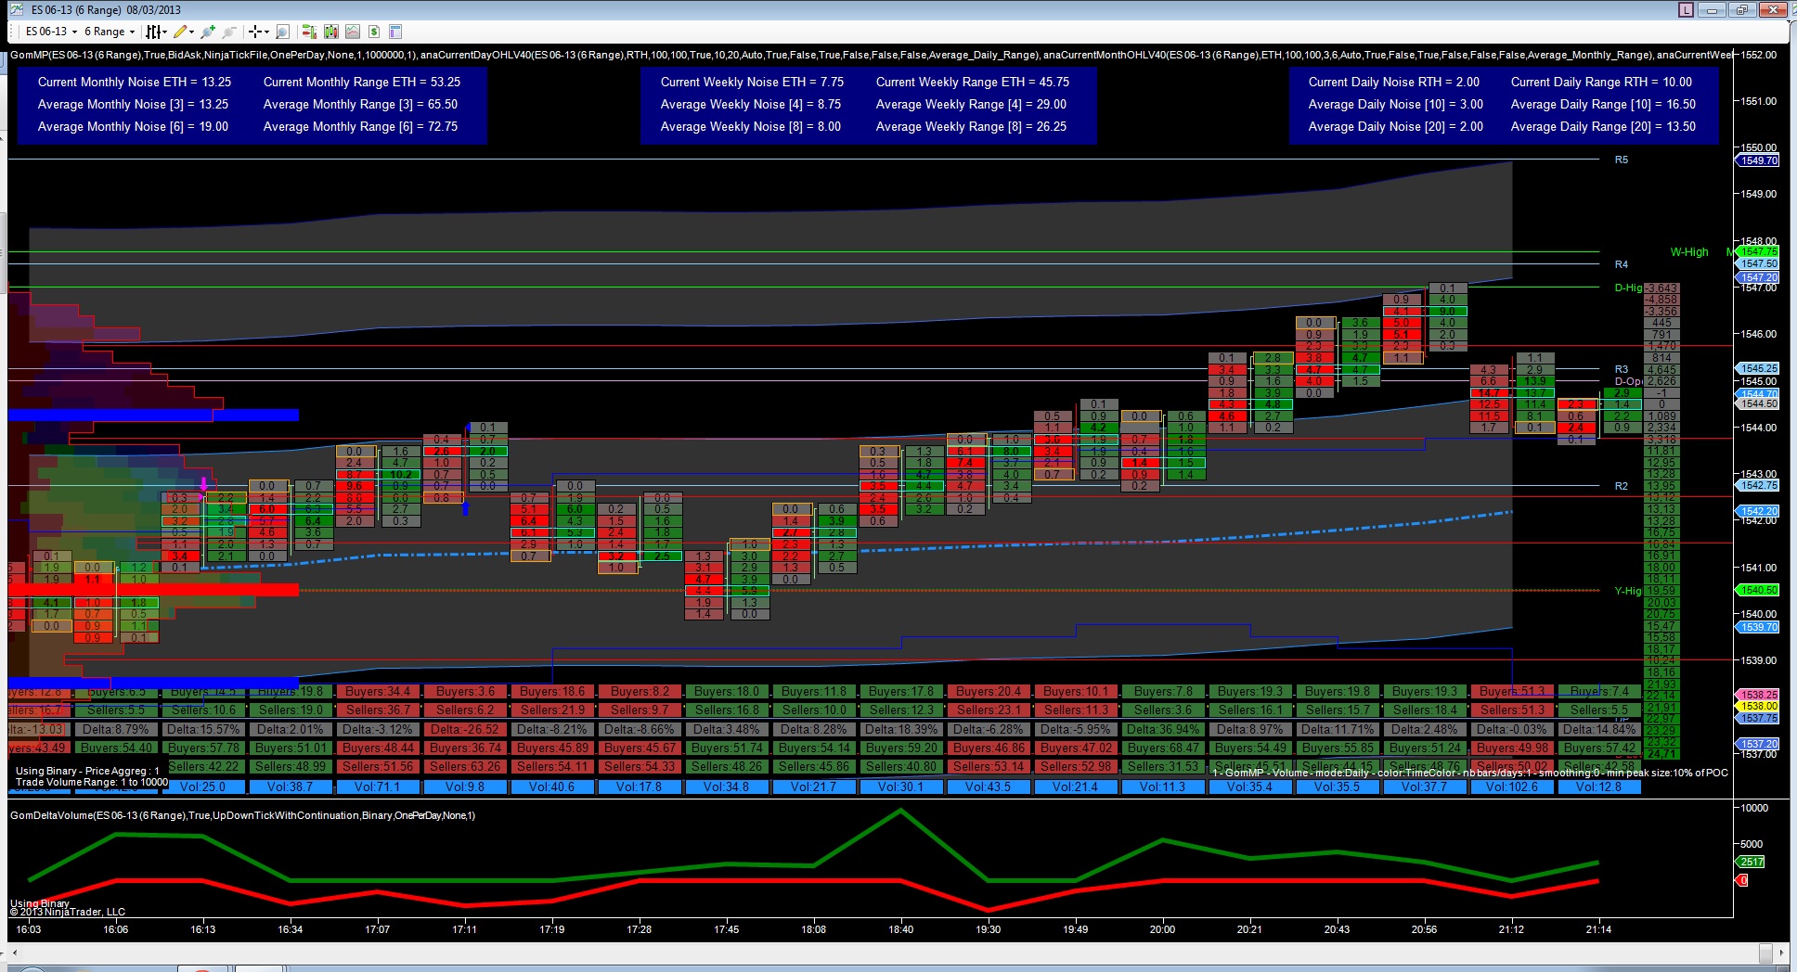Click the 19:30 time axis label

click(x=988, y=929)
